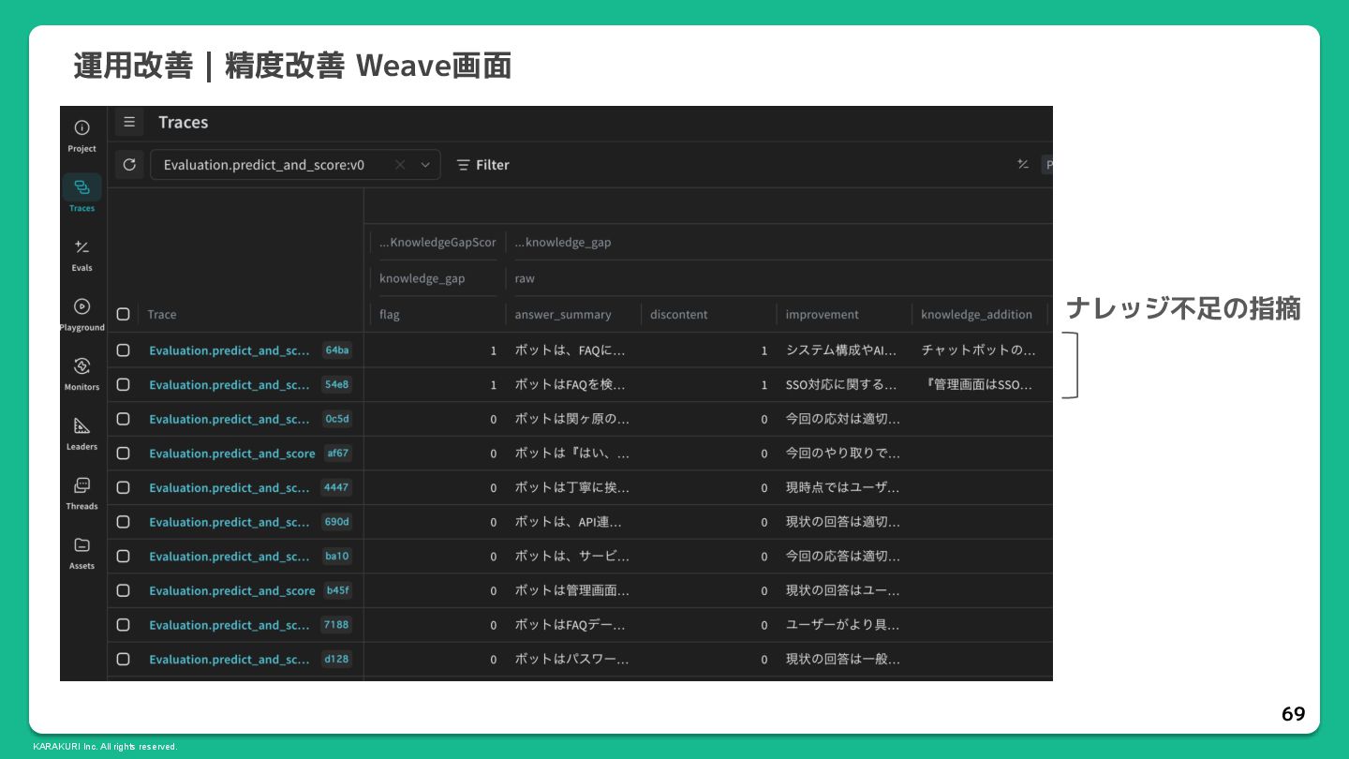Check the box for trace 54e8
Viewport: 1349px width, 759px height.
point(123,384)
